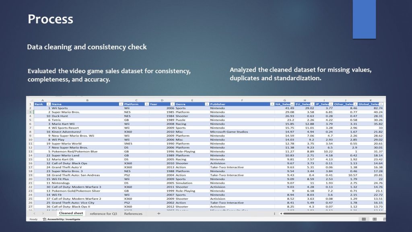412x232 pixels.
Task: Select cell containing Wii Sports
Action: 60,108
